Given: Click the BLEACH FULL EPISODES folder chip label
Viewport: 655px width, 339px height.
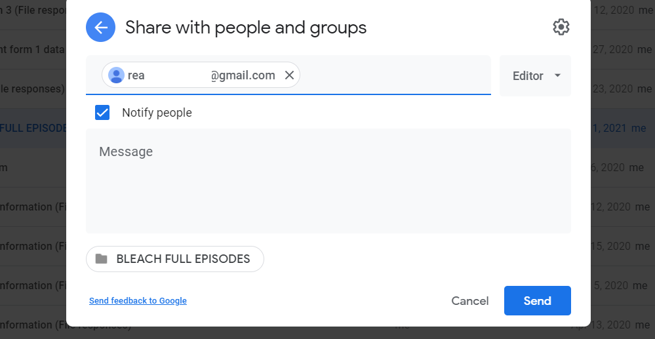Looking at the screenshot, I should [x=183, y=259].
